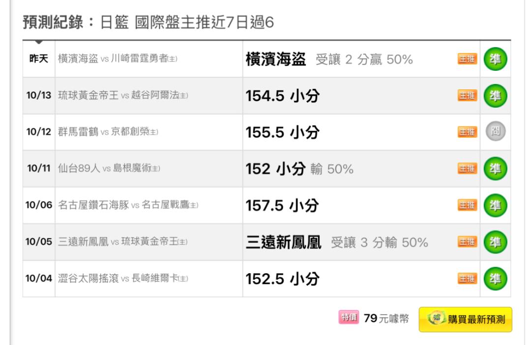The width and height of the screenshot is (531, 345).
Task: Open 琉球黃金帝王 vs 越谷阿爾法 matchup
Action: click(x=123, y=95)
